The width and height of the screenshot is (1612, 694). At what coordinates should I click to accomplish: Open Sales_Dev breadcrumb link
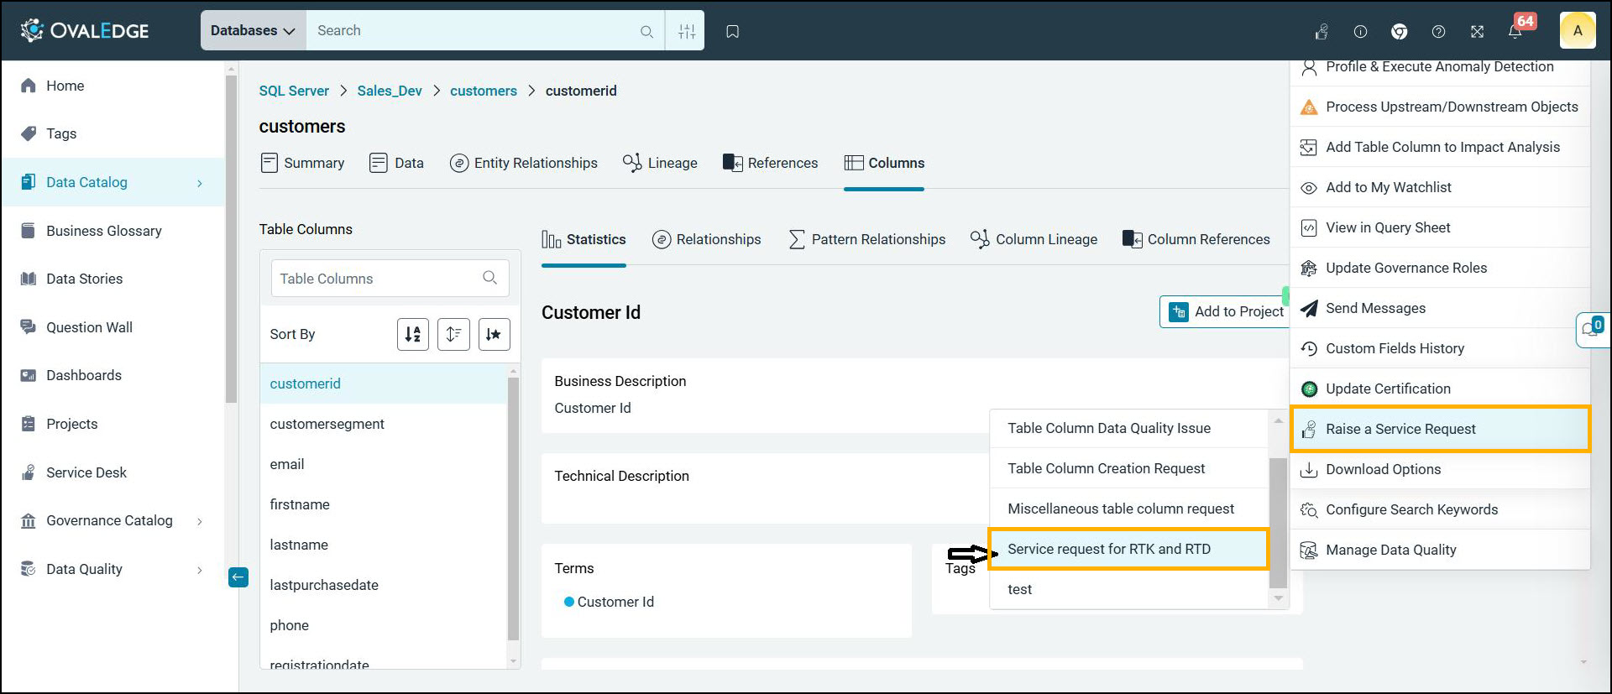(x=390, y=91)
